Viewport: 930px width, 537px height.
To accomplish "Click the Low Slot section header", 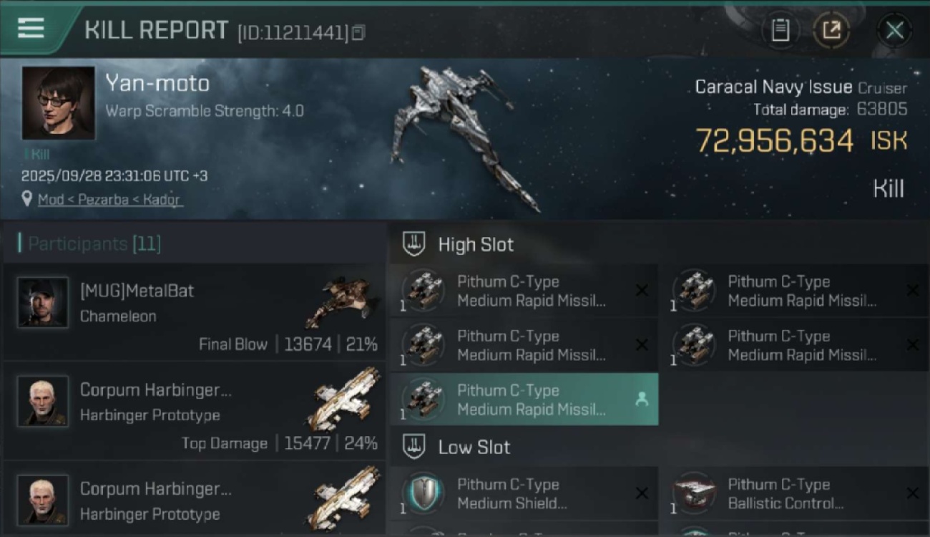I will click(474, 447).
